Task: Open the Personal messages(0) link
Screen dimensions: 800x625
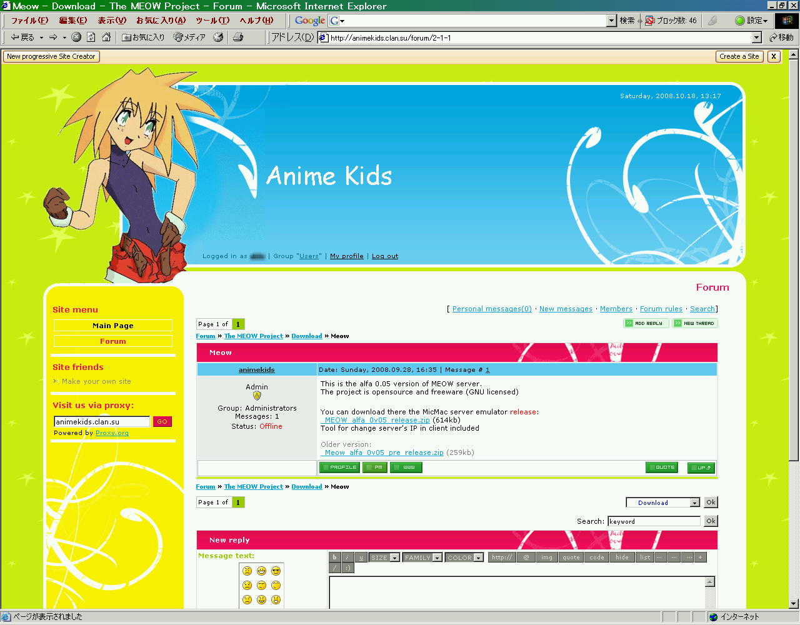Action: [x=492, y=309]
